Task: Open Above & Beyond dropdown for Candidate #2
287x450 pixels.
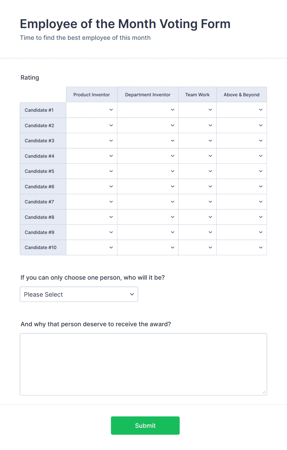Action: pyautogui.click(x=241, y=125)
